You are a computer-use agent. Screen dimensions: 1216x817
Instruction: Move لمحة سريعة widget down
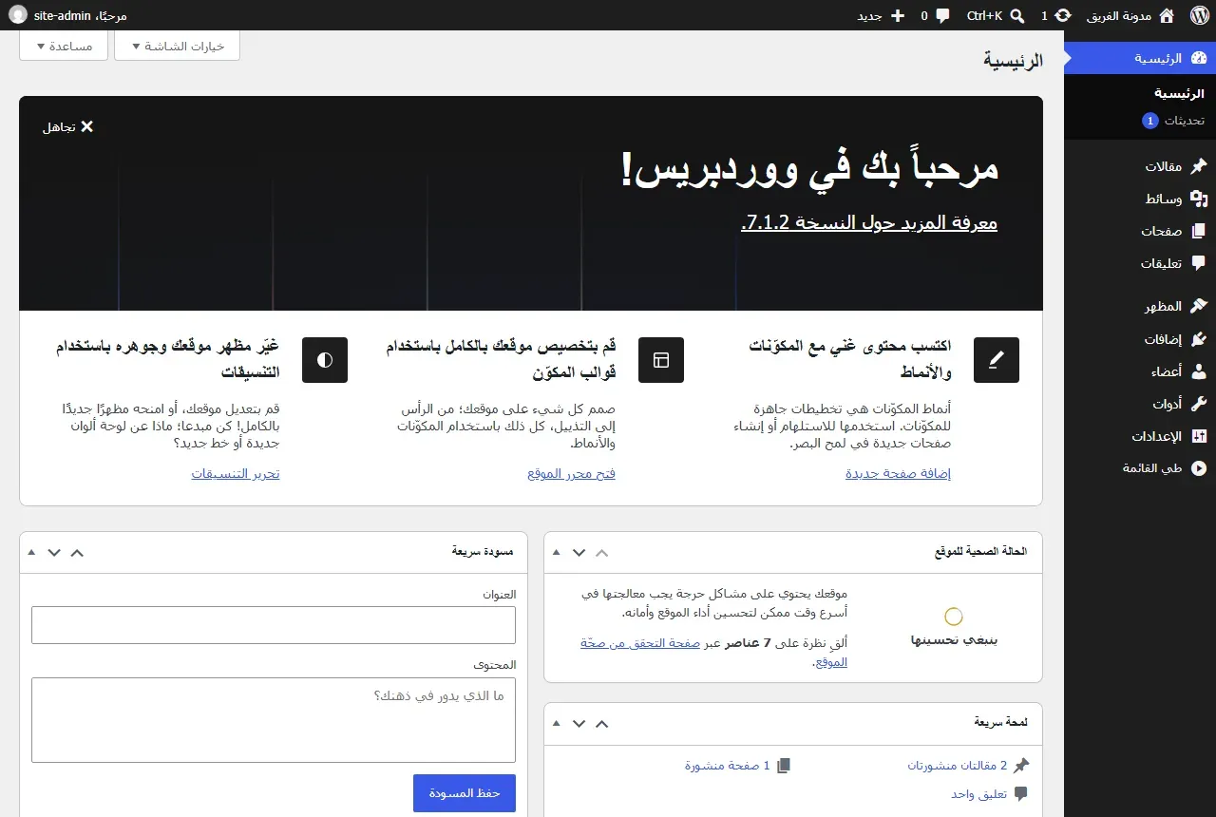(x=579, y=724)
